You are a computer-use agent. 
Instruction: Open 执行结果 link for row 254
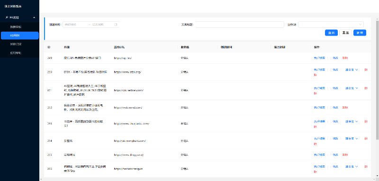[319, 138]
